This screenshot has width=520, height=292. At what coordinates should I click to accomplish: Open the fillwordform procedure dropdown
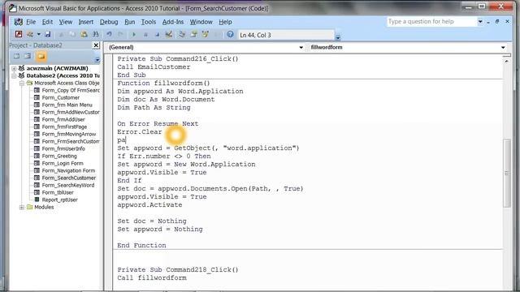click(x=503, y=47)
